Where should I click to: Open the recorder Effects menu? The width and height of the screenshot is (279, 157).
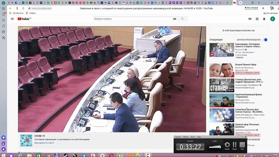(186, 137)
